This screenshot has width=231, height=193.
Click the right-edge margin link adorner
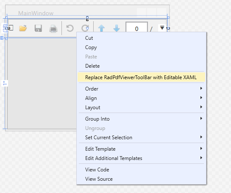coord(168,28)
